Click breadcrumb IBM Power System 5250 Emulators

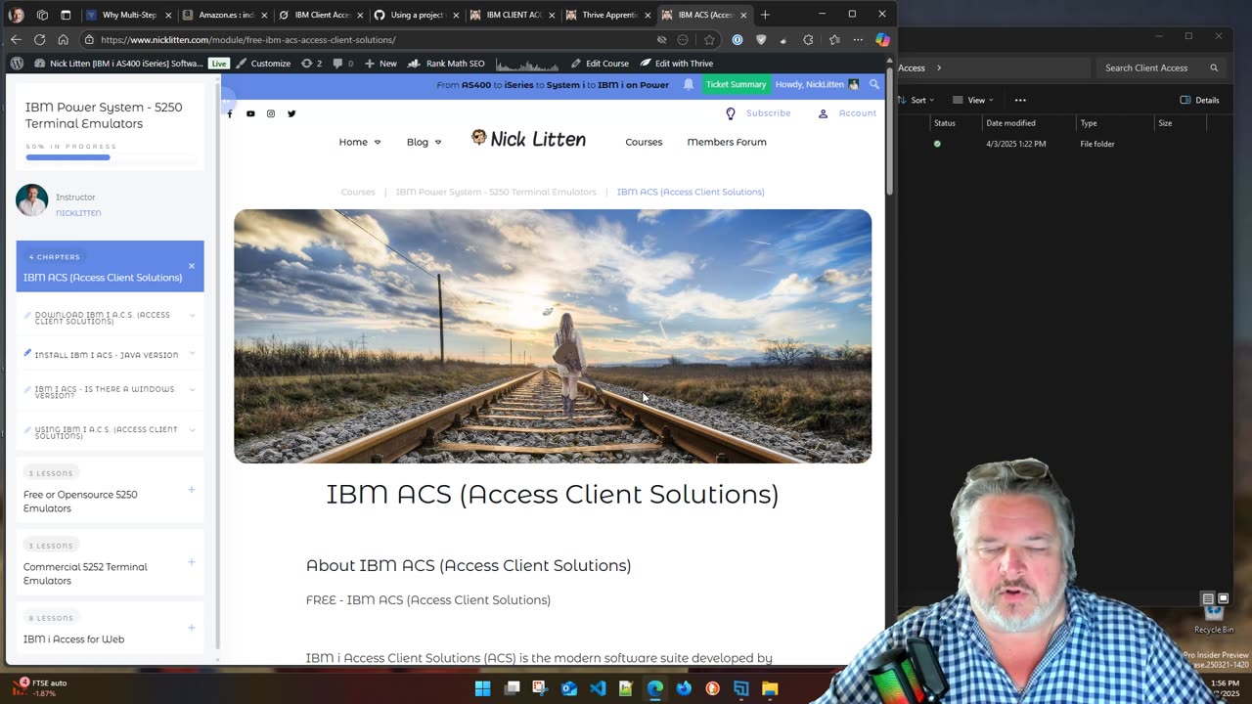tap(496, 192)
